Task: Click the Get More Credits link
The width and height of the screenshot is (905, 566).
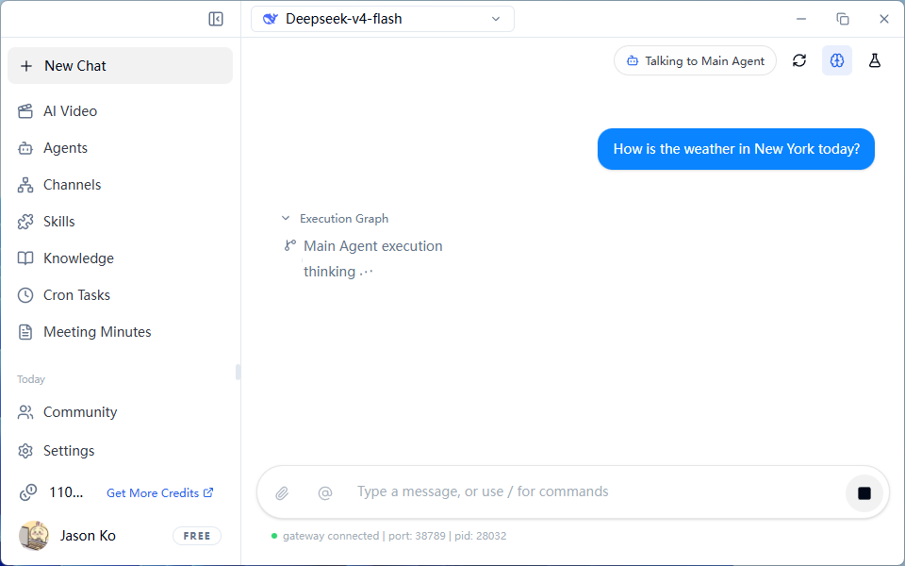Action: [x=160, y=492]
